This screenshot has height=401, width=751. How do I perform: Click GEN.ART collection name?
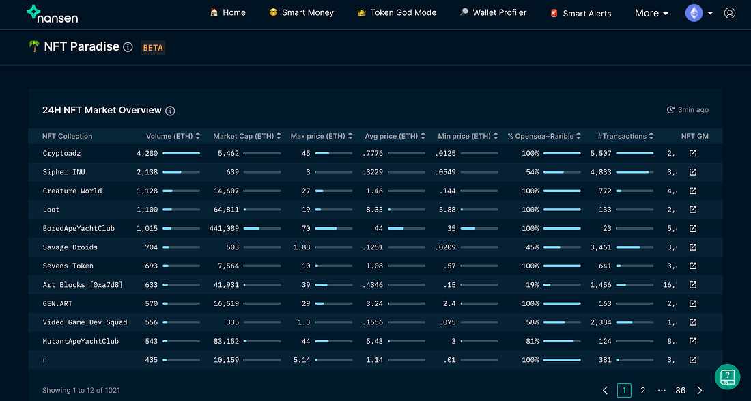(x=57, y=303)
